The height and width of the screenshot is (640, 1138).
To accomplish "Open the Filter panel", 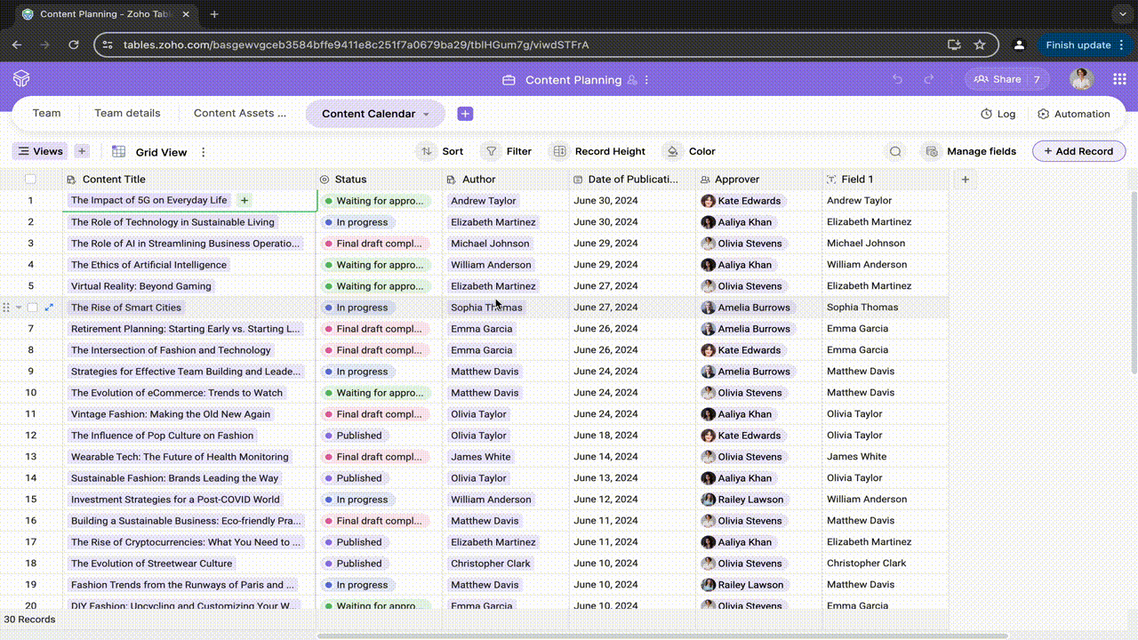I will pyautogui.click(x=507, y=151).
